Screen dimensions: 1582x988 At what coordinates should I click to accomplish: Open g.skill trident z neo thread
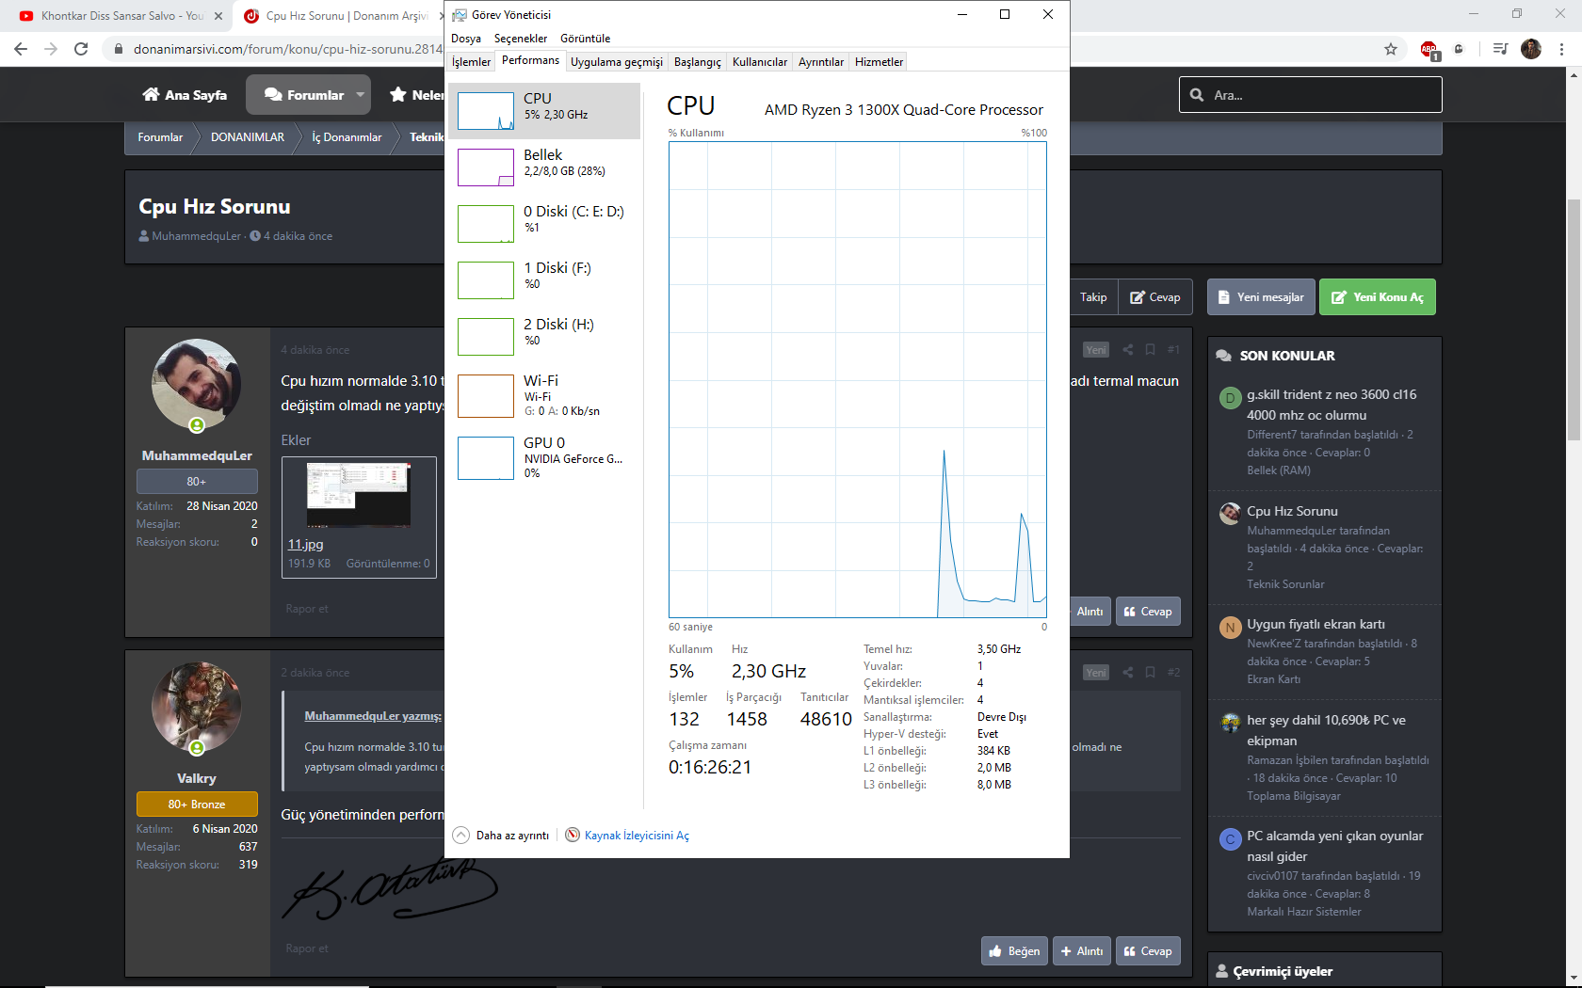click(x=1332, y=405)
